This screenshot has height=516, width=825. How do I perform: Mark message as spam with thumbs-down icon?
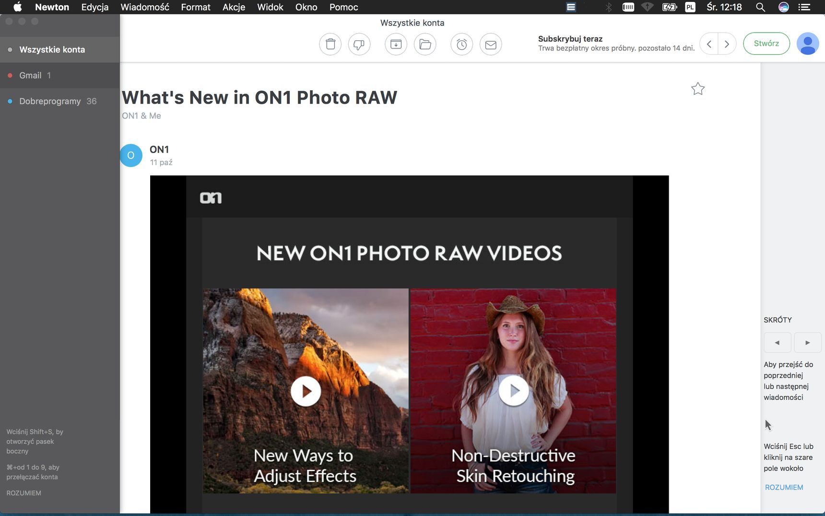point(359,44)
